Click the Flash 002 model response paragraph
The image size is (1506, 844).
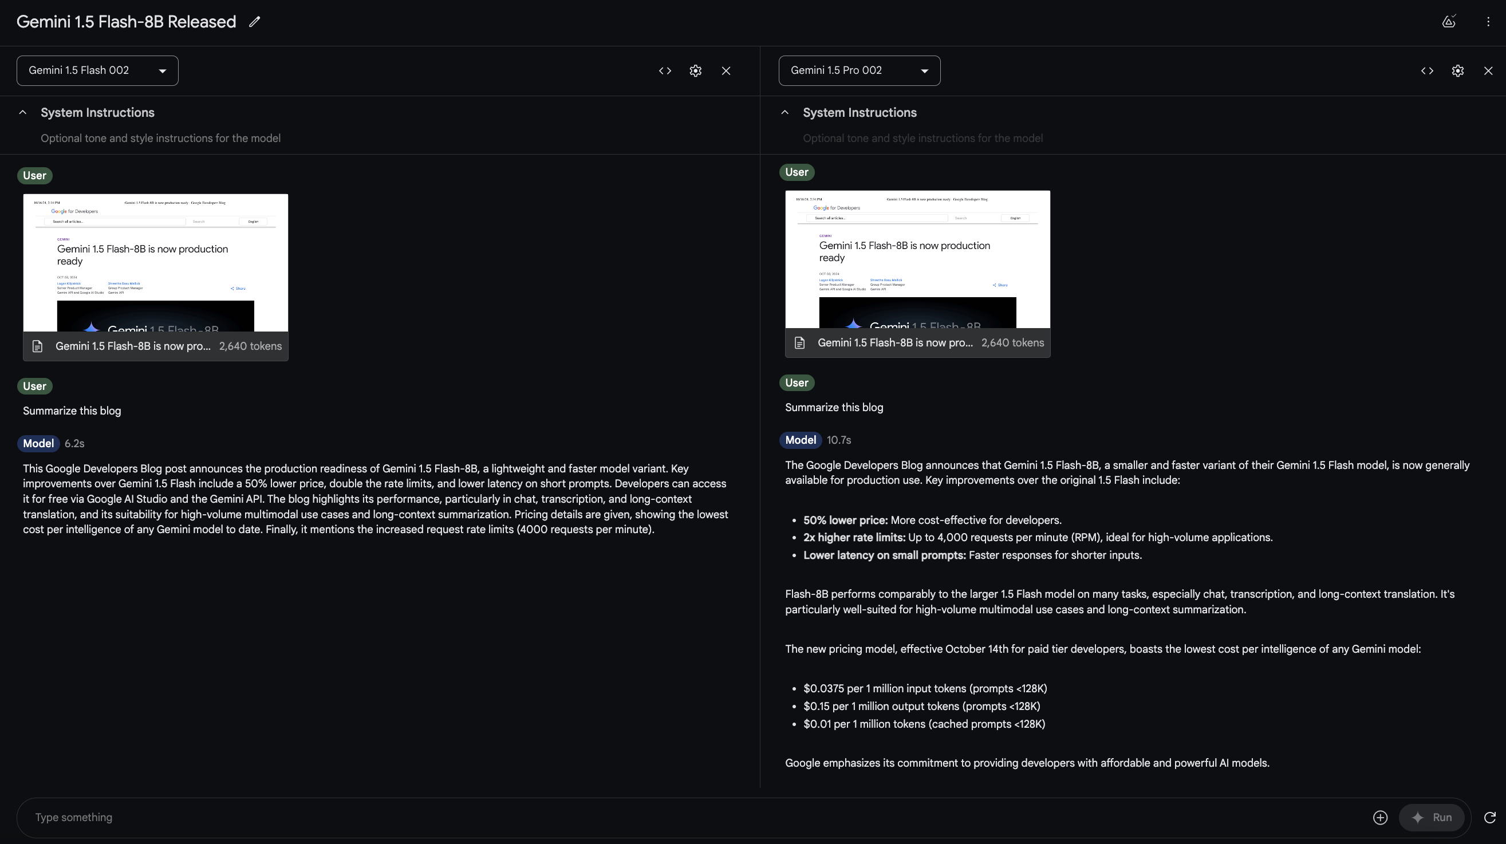[x=375, y=499]
